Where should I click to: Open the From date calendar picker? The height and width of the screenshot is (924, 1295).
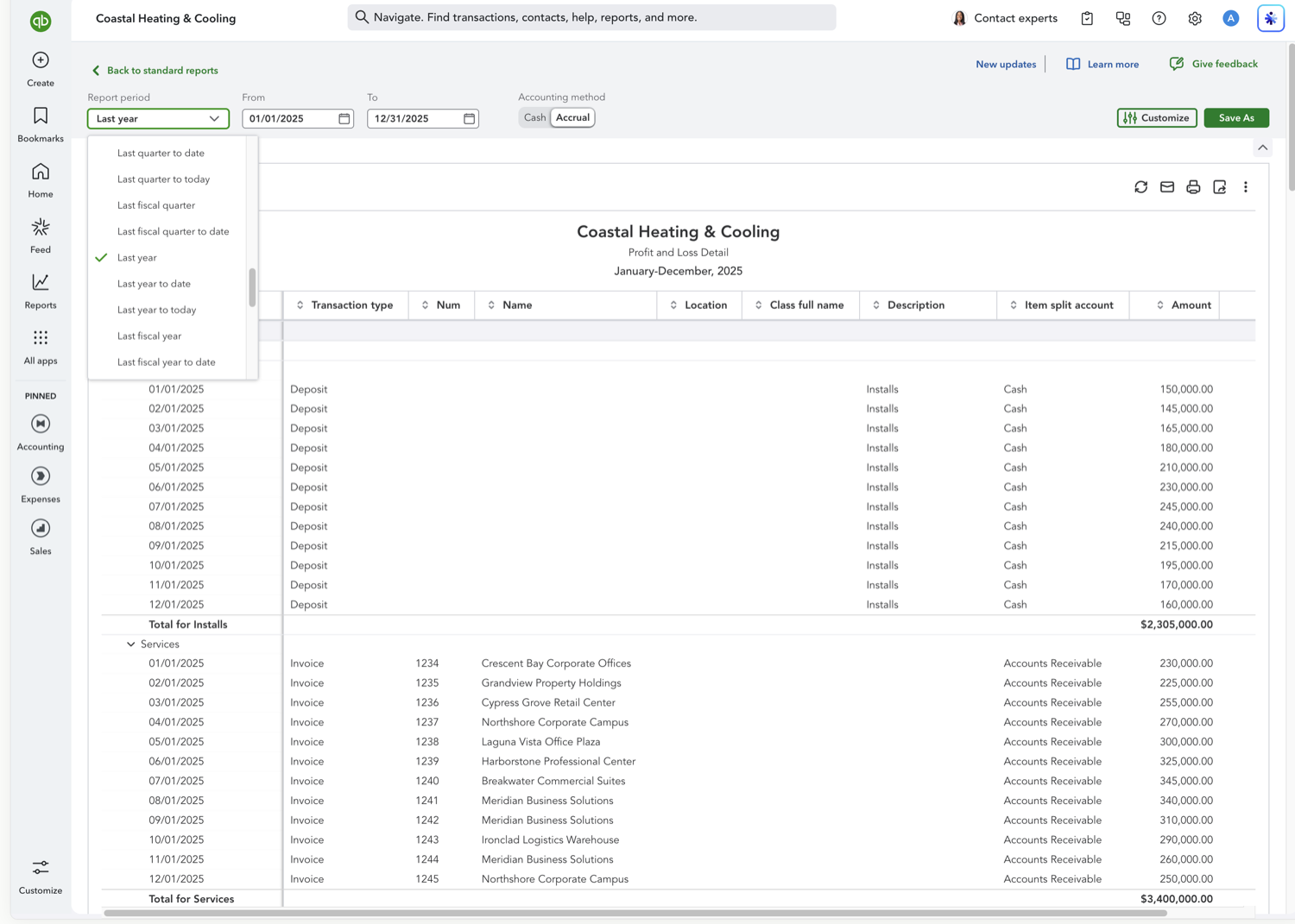[344, 118]
